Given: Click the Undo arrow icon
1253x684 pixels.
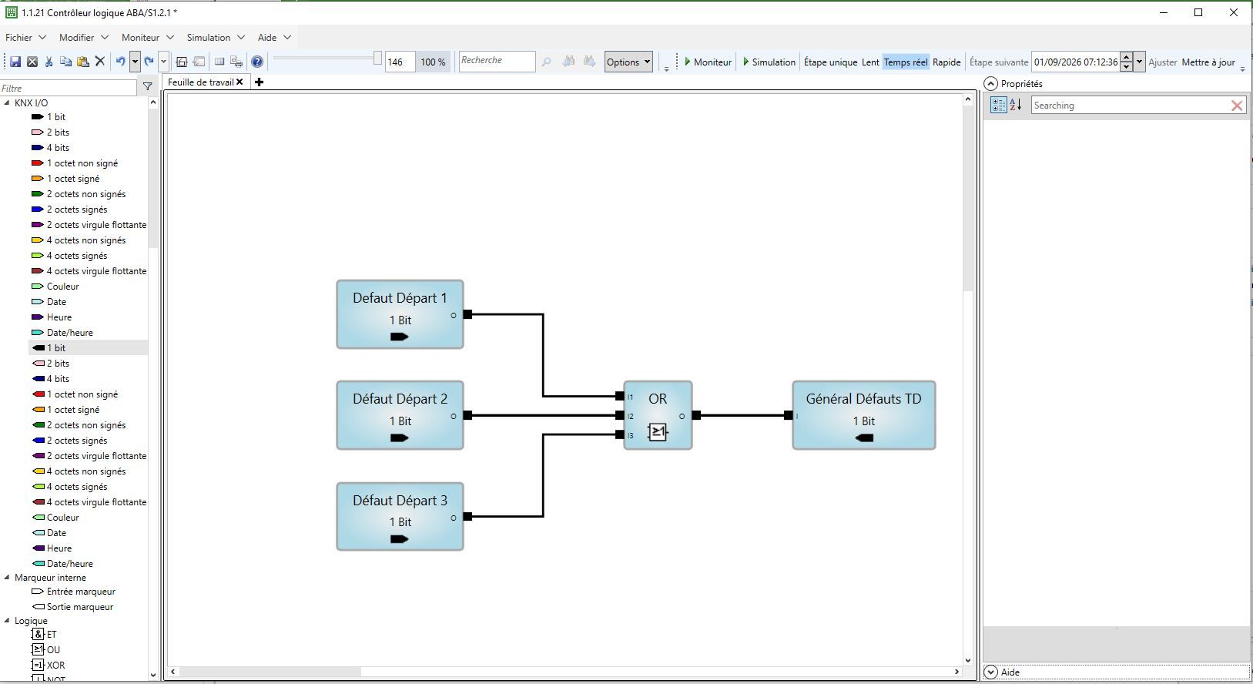Looking at the screenshot, I should click(121, 62).
